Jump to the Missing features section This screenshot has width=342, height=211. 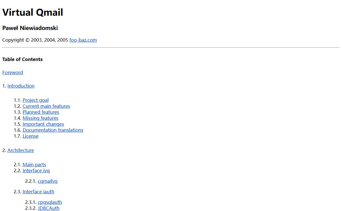pyautogui.click(x=40, y=118)
